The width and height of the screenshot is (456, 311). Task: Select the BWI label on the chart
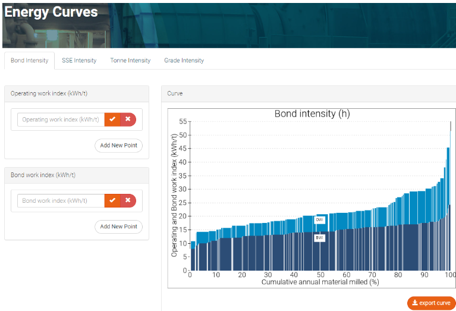point(319,238)
